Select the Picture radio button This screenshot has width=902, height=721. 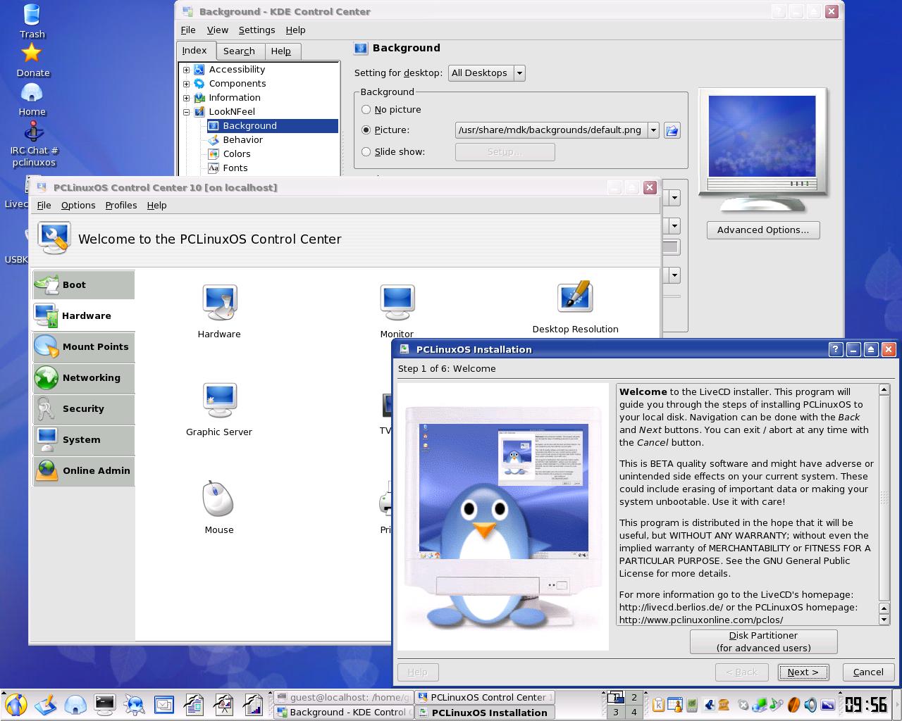366,130
